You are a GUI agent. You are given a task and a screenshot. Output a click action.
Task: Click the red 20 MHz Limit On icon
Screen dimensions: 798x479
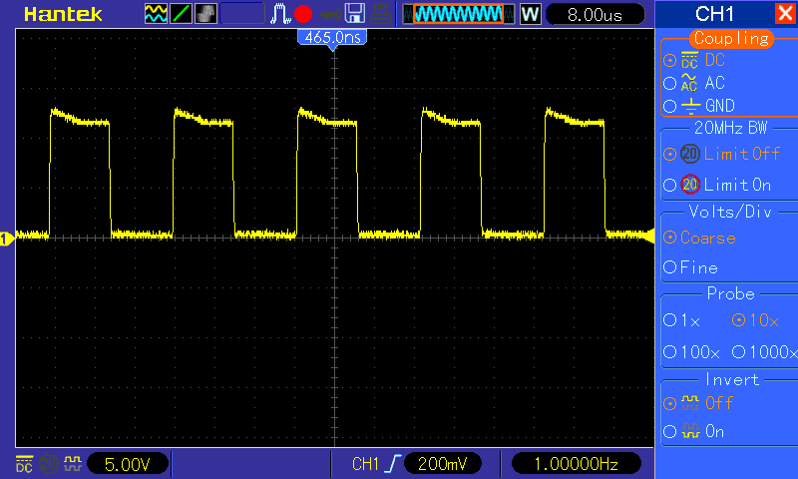[x=690, y=185]
